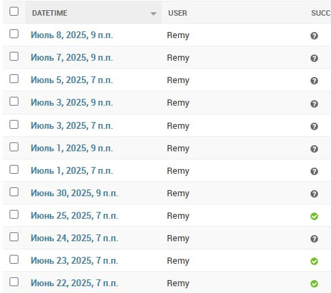Tick the checkbox for Июль 3, 9 п.п. row
Viewport: 331px width, 293px height.
(x=14, y=102)
